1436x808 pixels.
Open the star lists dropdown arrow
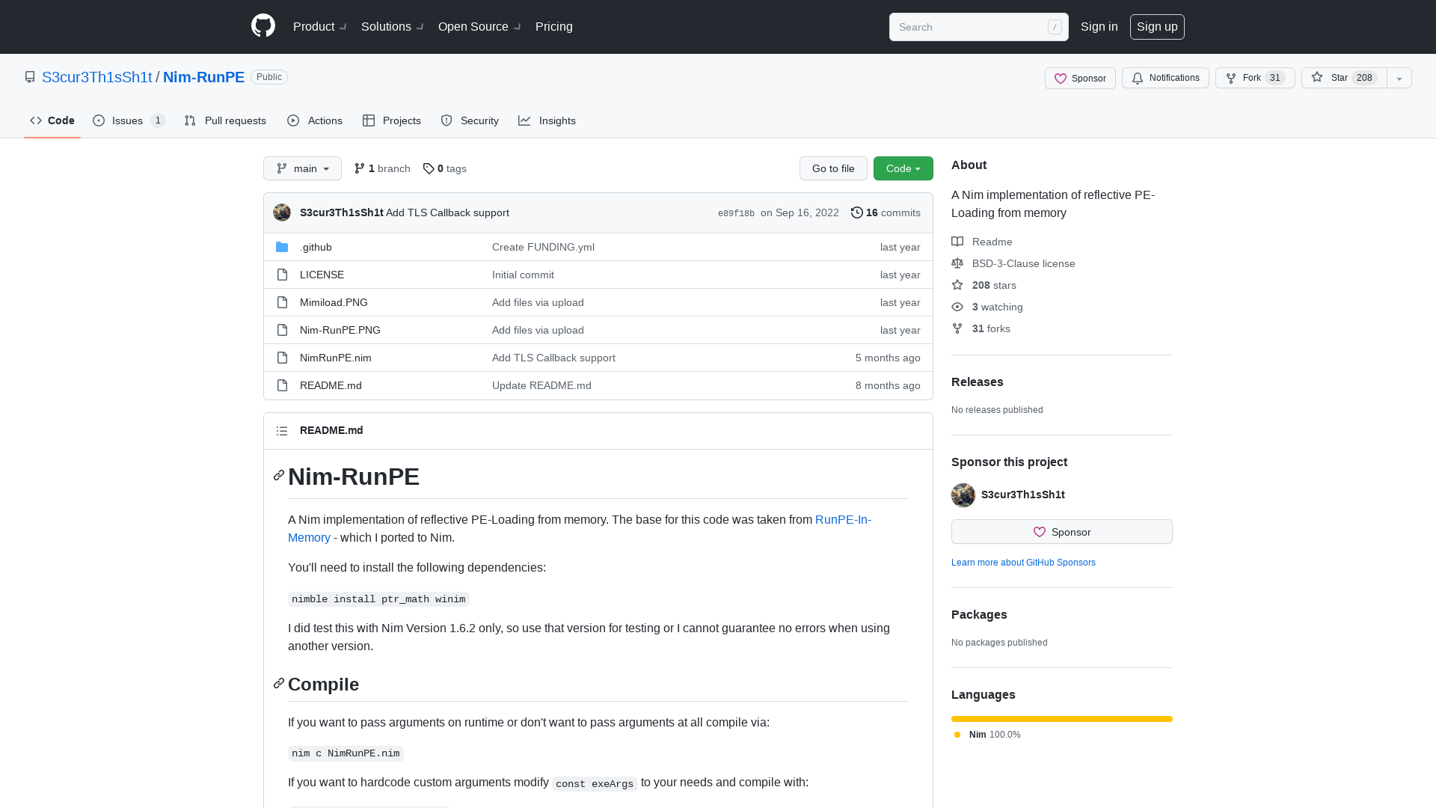pos(1399,78)
